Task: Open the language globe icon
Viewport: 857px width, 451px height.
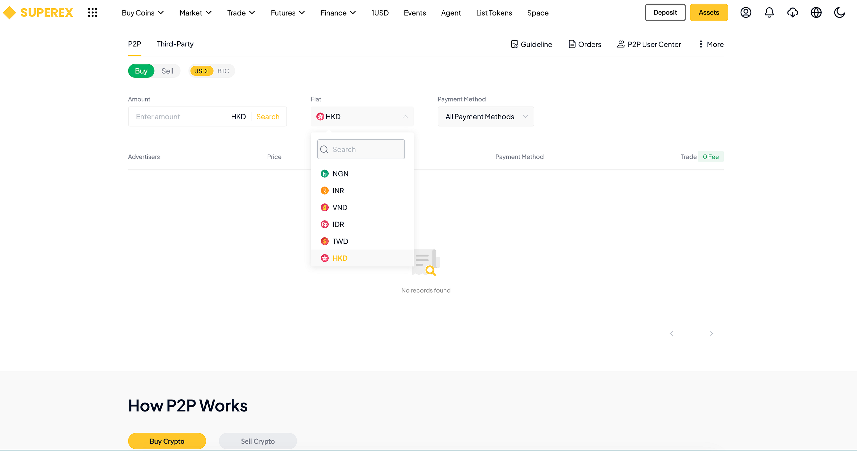Action: 816,13
